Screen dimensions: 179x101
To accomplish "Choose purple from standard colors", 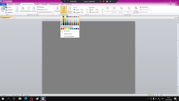I will point(78,29).
